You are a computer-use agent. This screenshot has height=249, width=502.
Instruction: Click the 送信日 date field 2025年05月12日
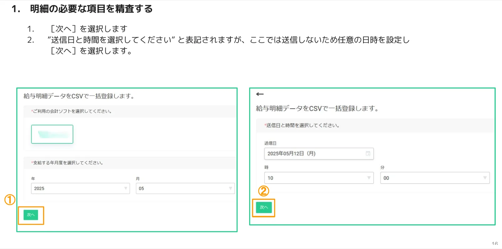319,154
